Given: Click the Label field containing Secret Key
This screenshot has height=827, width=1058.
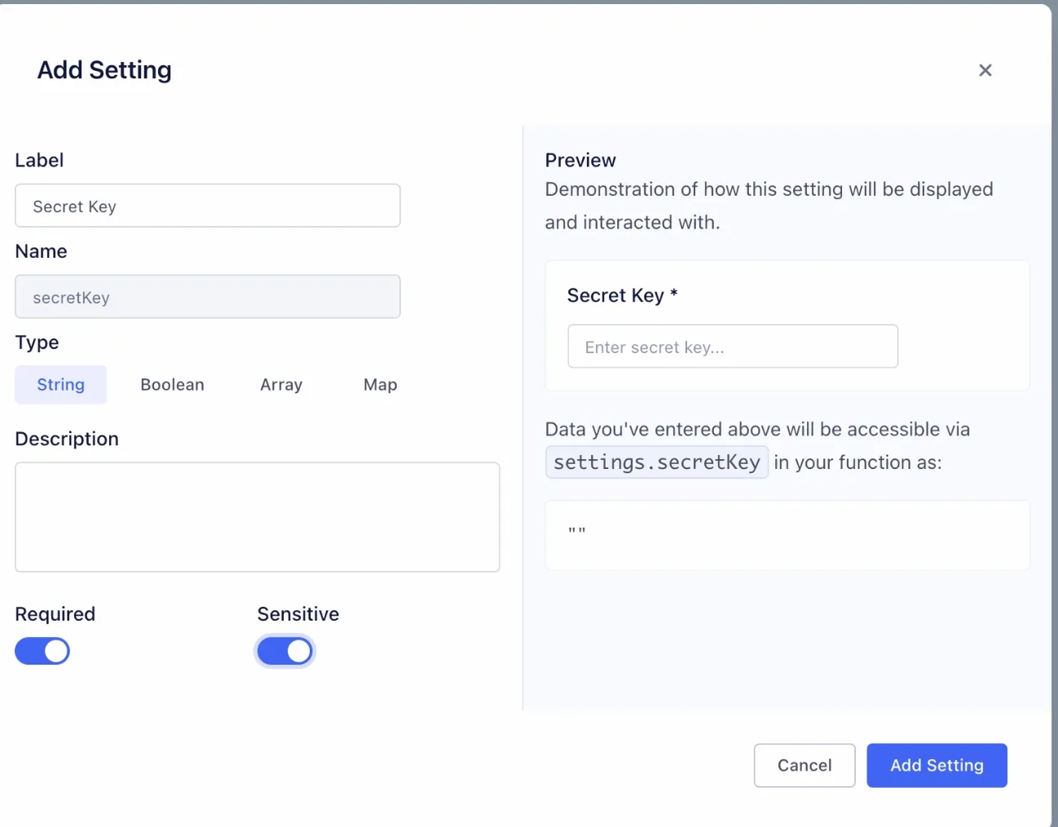Looking at the screenshot, I should [208, 206].
